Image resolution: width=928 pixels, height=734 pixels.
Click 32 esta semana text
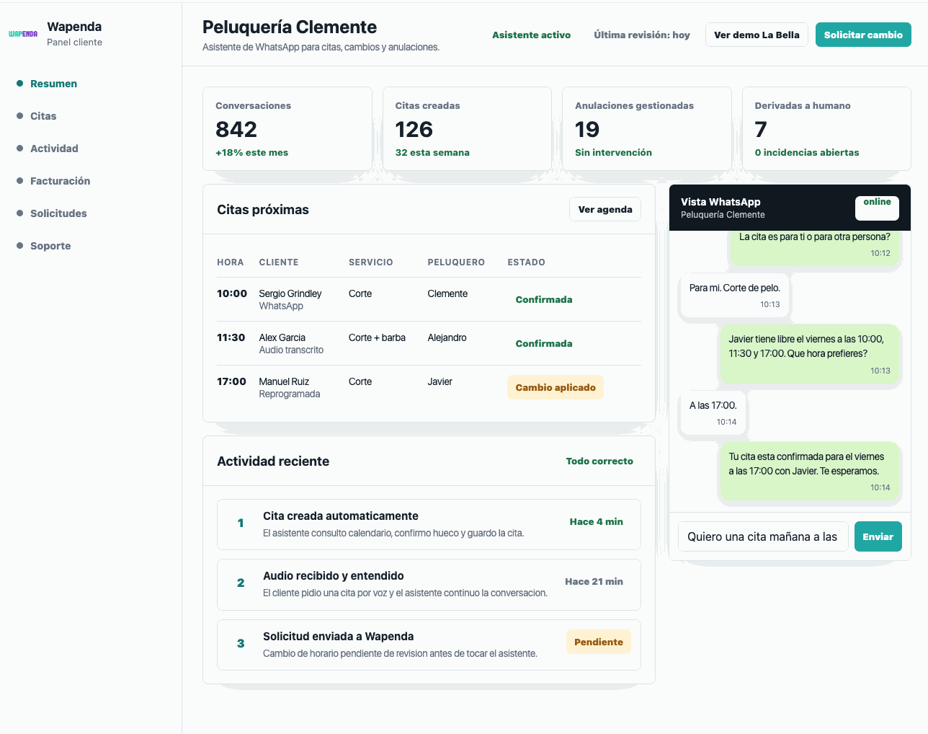pyautogui.click(x=432, y=153)
